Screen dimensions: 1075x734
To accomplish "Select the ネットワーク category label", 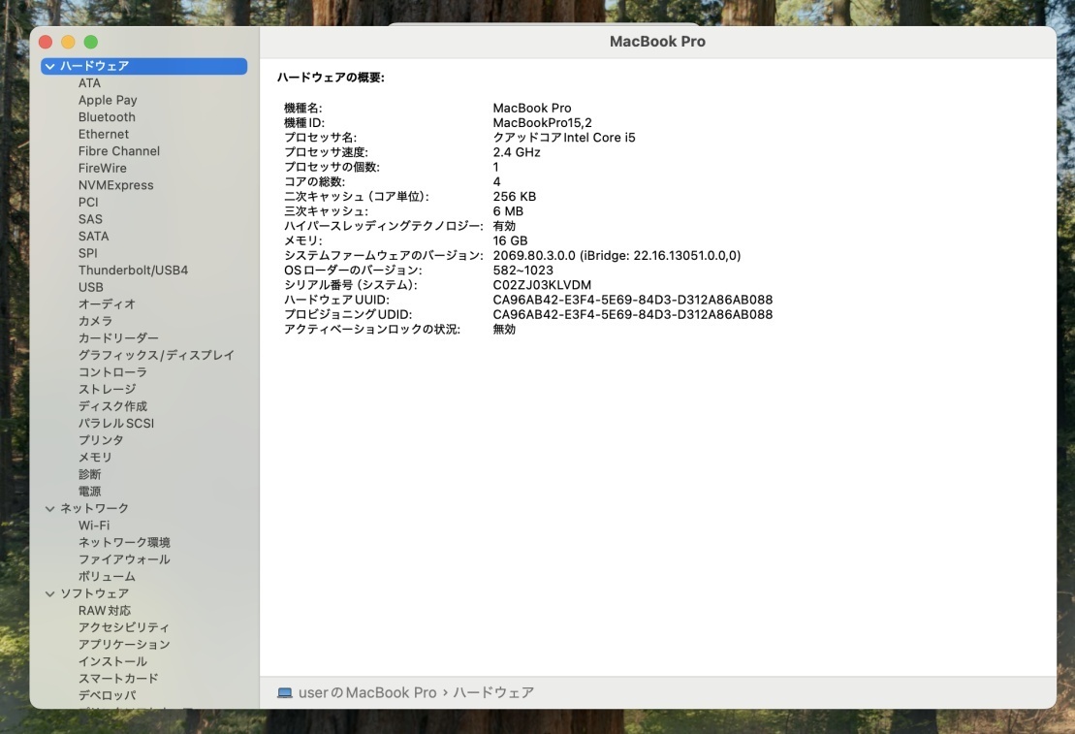I will click(x=95, y=509).
